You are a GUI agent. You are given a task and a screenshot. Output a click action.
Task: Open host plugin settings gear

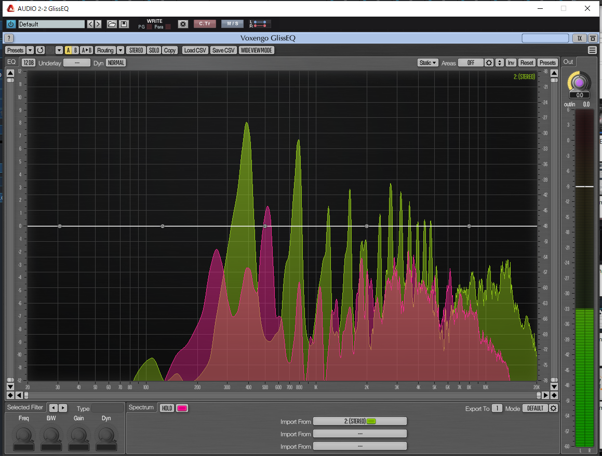[183, 24]
